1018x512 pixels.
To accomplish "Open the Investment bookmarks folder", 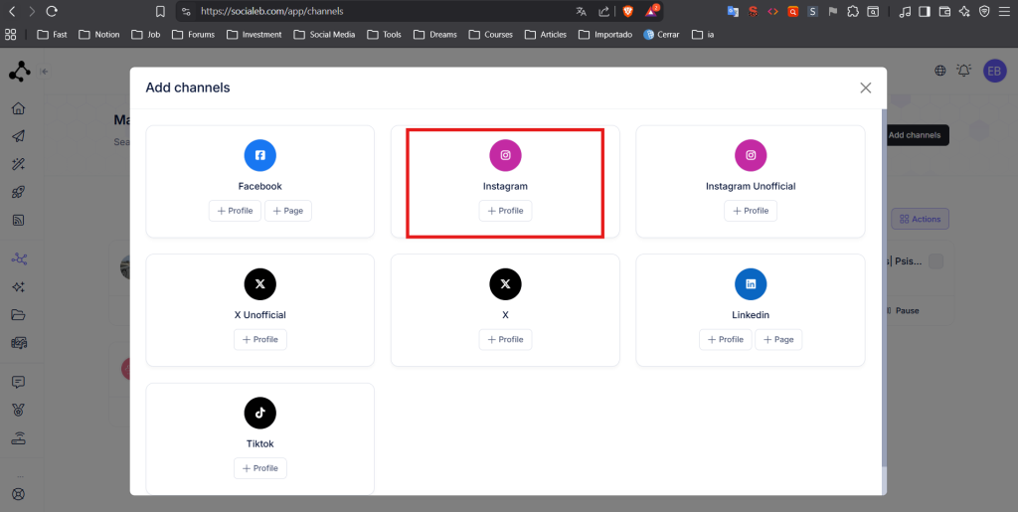I will (x=254, y=35).
